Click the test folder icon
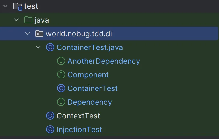Image resolution: width=219 pixels, height=139 pixels. pyautogui.click(x=18, y=6)
